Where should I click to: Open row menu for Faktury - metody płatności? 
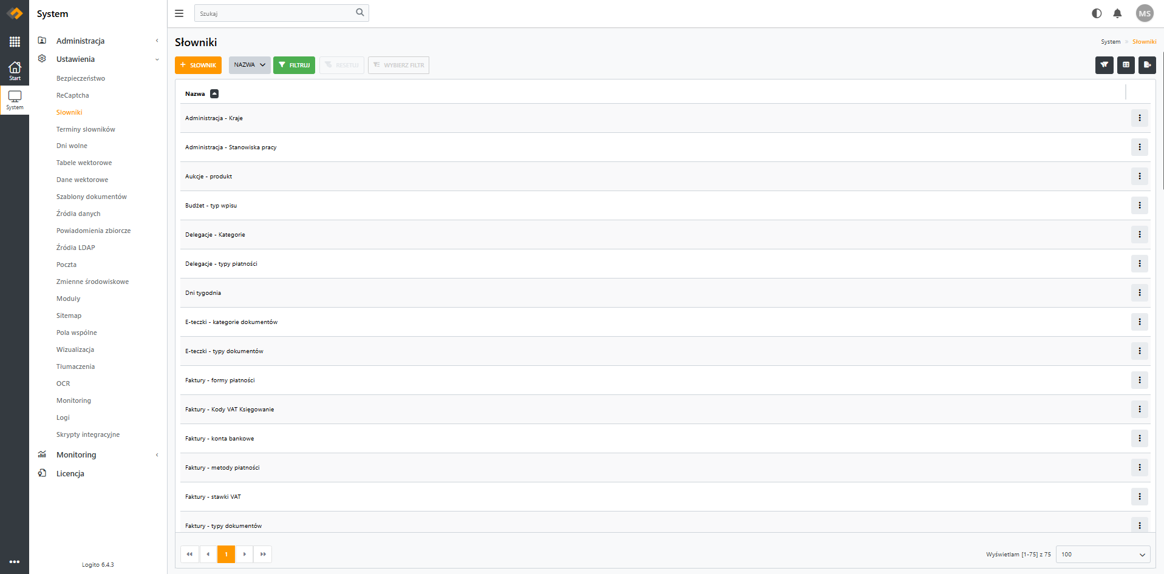tap(1140, 468)
